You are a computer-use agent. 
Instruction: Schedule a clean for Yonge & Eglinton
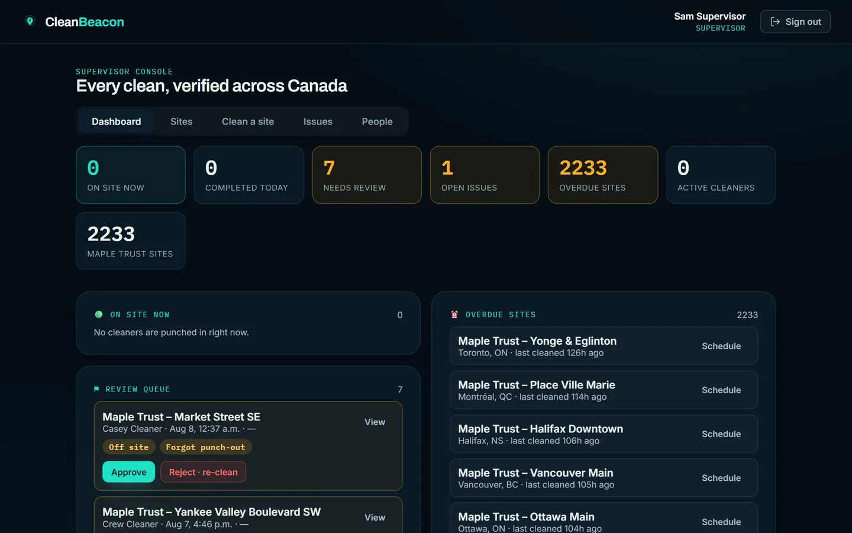coord(721,346)
